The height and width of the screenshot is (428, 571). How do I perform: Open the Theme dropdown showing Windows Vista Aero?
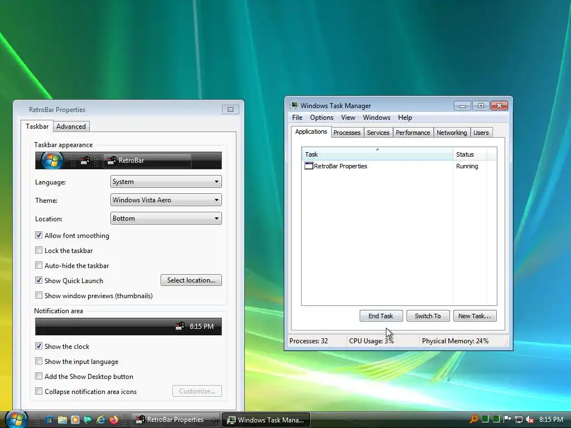[x=166, y=200]
